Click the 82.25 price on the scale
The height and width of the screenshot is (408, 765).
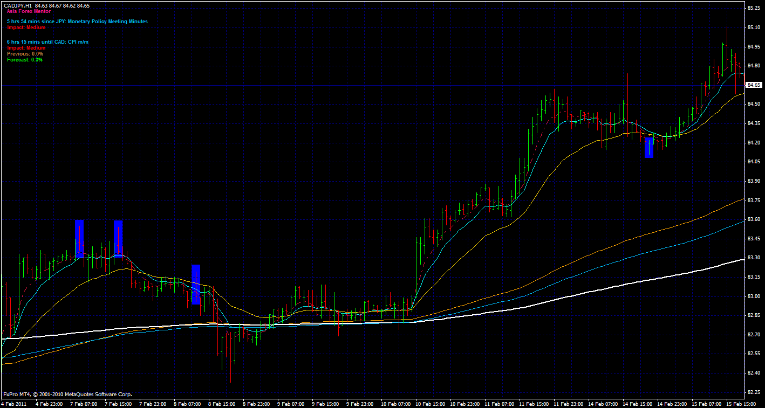click(754, 392)
